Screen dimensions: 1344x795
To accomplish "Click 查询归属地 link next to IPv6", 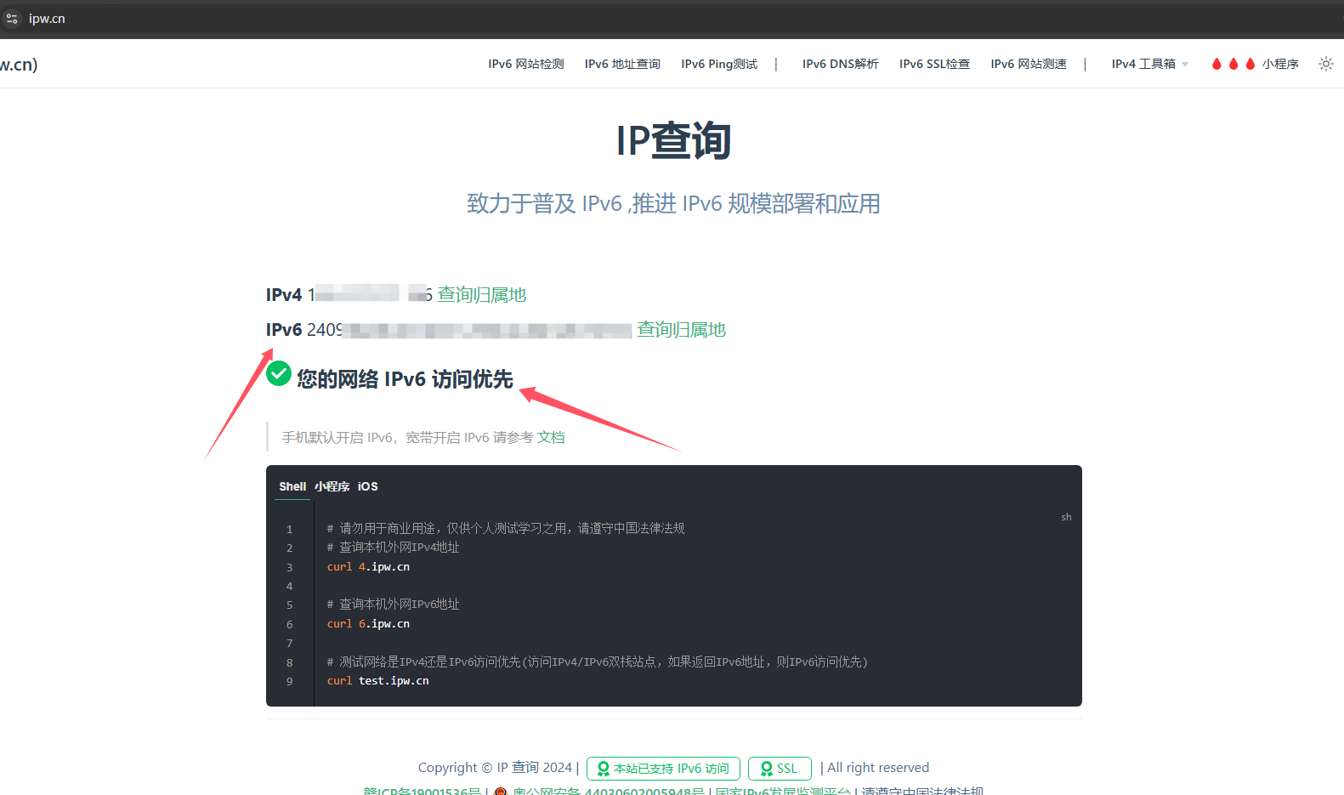I will (x=681, y=330).
